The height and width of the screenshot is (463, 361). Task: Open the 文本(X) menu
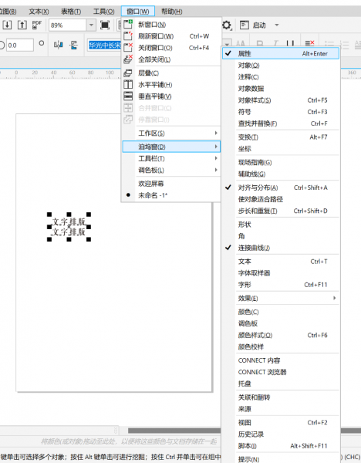pos(39,12)
